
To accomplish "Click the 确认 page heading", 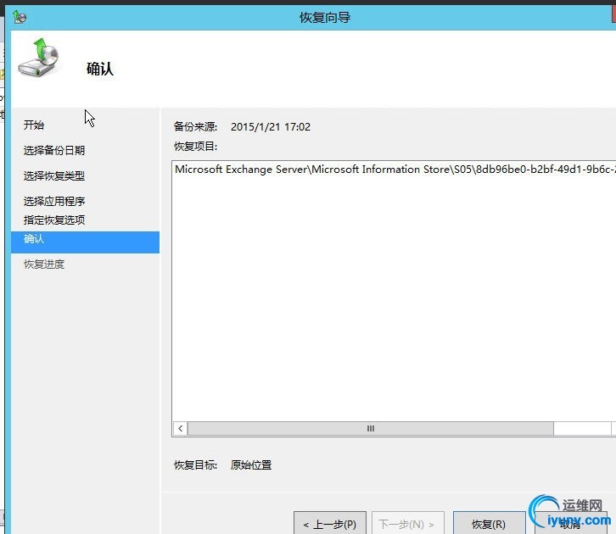I will (x=100, y=69).
